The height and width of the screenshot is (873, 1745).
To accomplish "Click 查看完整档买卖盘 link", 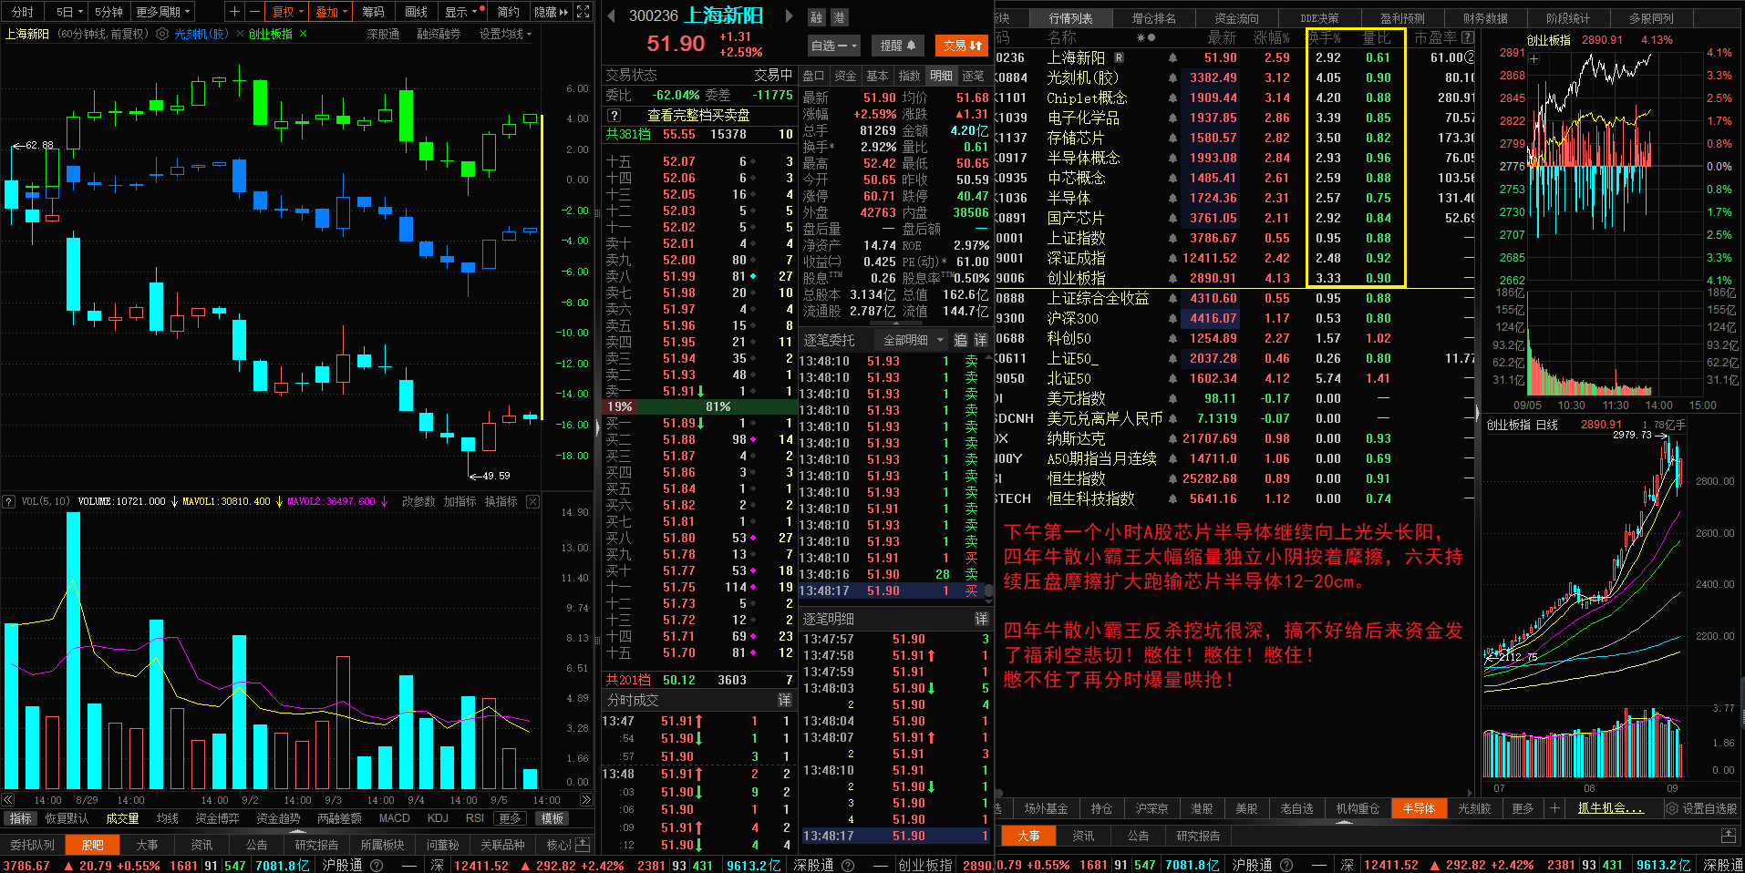I will [x=698, y=115].
